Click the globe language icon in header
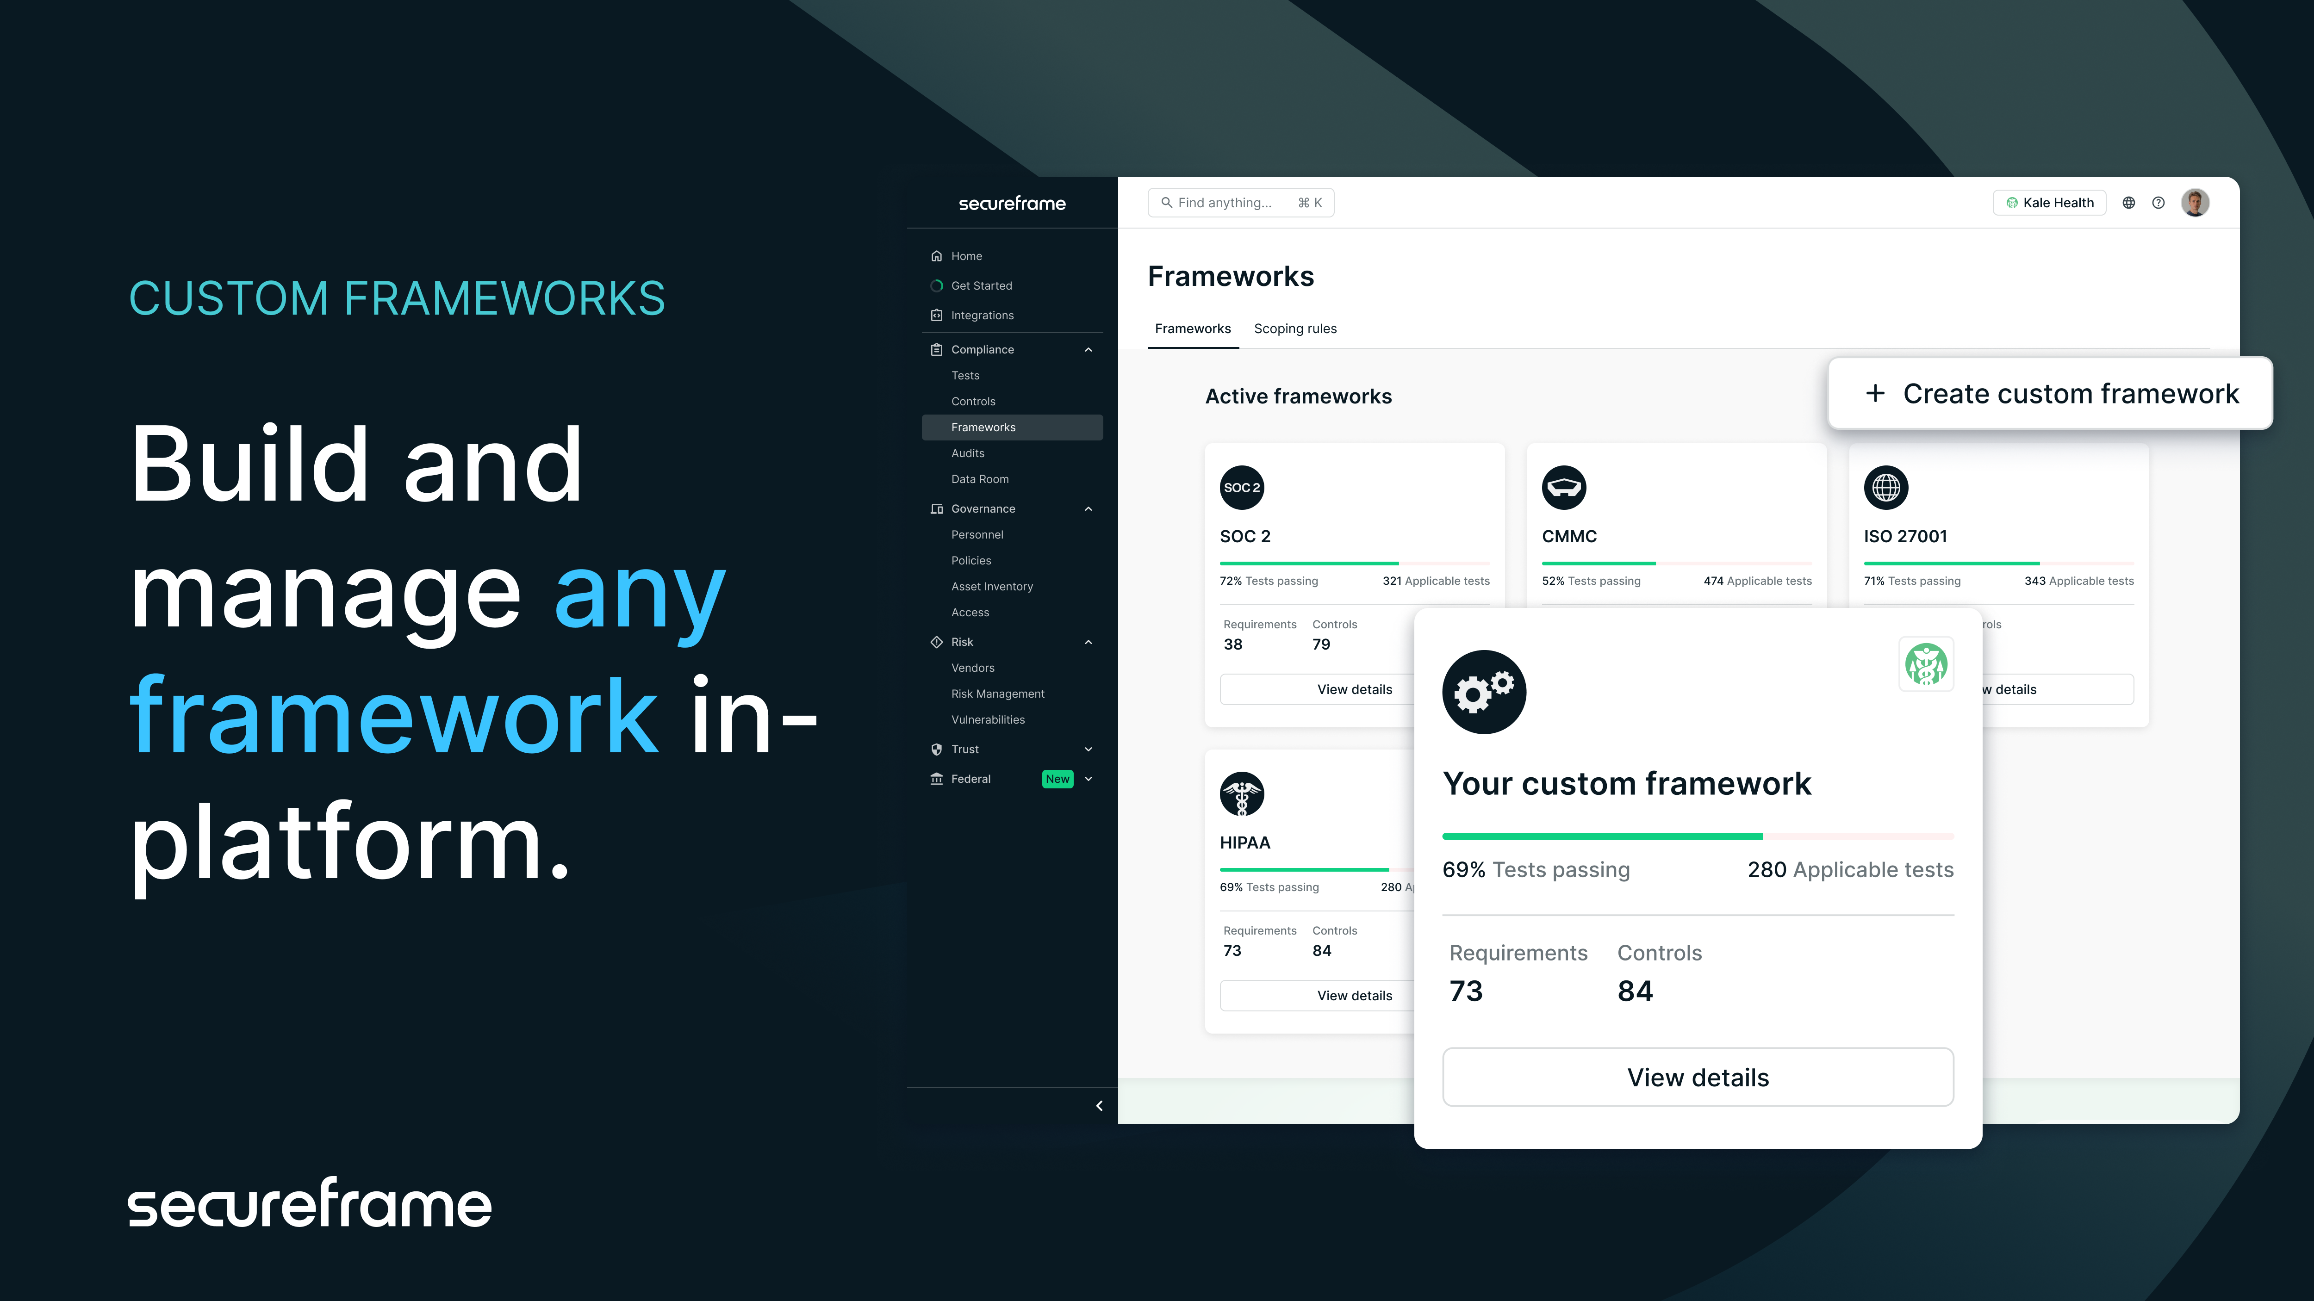The width and height of the screenshot is (2314, 1301). point(2128,203)
